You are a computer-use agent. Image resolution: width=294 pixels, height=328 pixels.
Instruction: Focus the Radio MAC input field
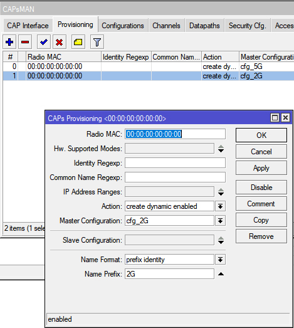[176, 134]
